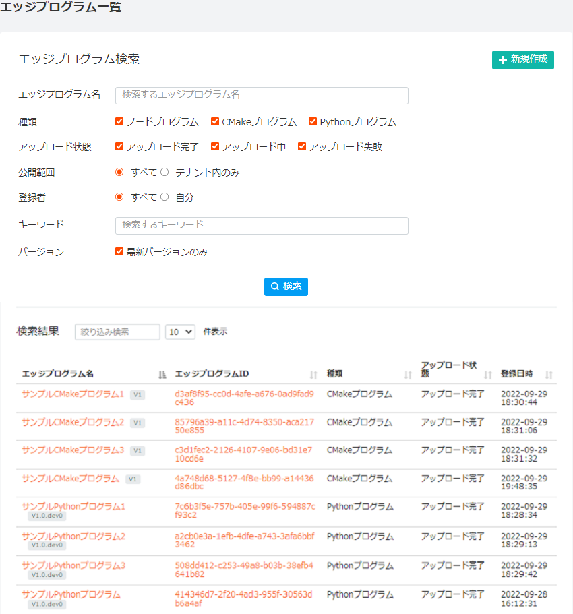The height and width of the screenshot is (614, 573).
Task: Open サンプルCMakeプログラム2 link
Action: pyautogui.click(x=73, y=423)
